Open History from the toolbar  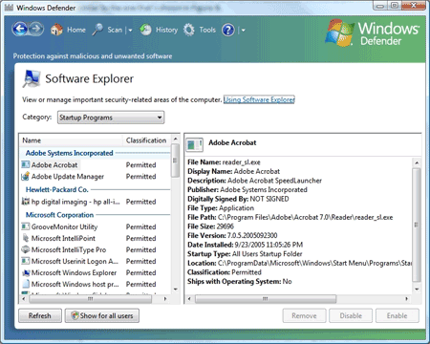tap(166, 30)
